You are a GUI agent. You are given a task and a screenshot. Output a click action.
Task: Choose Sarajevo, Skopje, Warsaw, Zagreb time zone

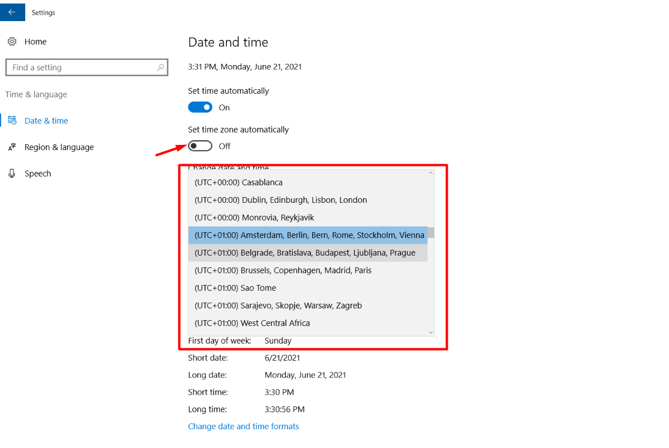click(308, 306)
